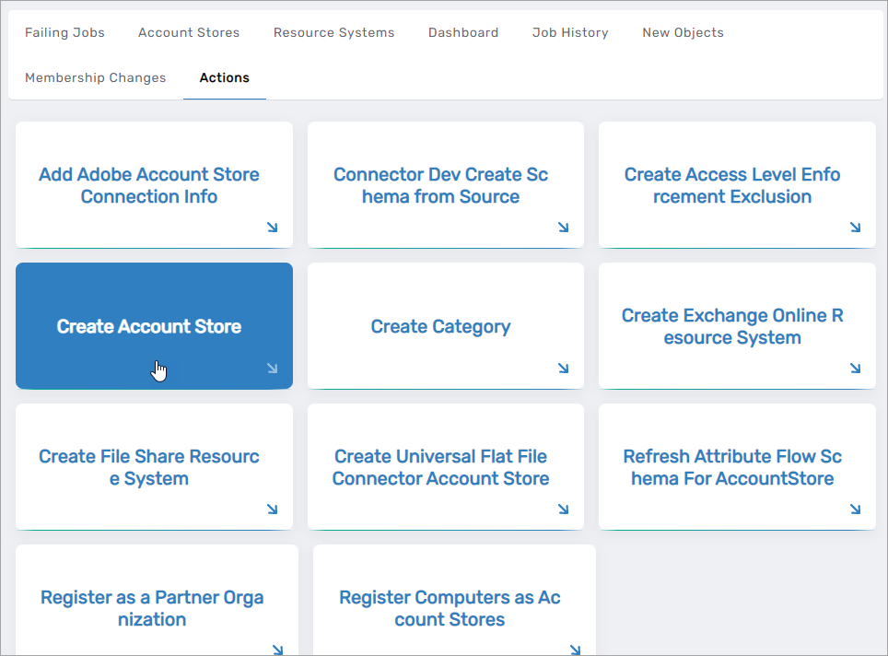
Task: Click arrow icon on Create Account Store tile
Action: click(272, 369)
